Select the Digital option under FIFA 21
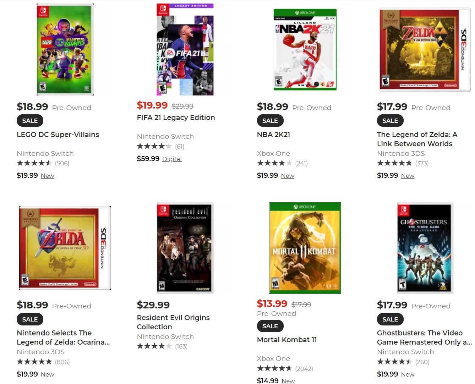Image resolution: width=475 pixels, height=384 pixels. [x=172, y=159]
